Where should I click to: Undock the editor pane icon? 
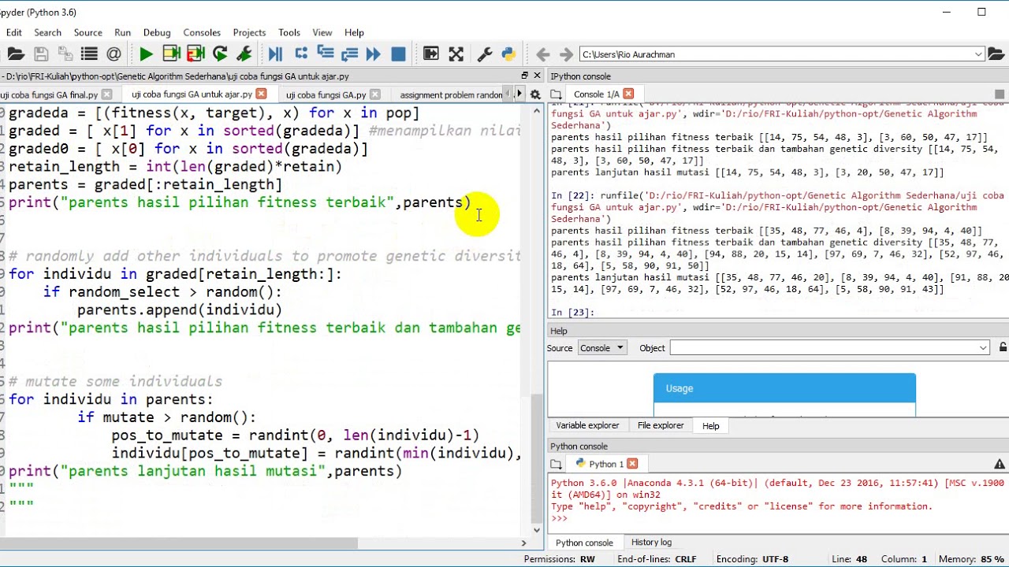524,76
